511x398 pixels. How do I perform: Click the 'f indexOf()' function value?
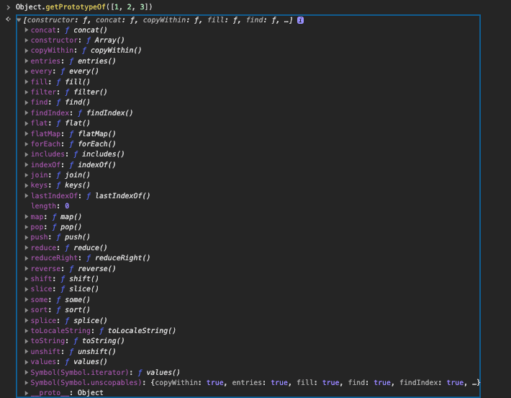pos(93,164)
